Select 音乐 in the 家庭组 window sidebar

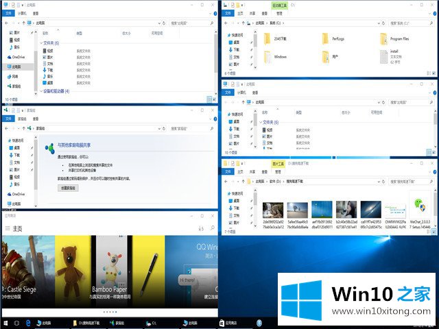(x=14, y=184)
